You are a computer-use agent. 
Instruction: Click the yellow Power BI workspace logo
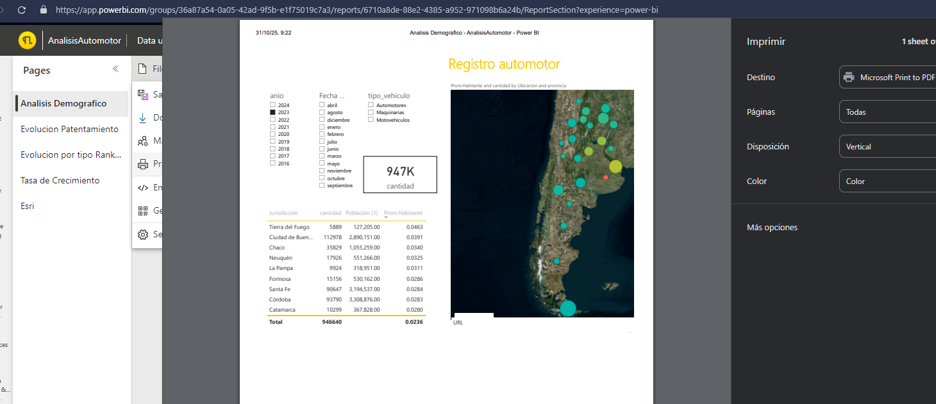[x=27, y=40]
